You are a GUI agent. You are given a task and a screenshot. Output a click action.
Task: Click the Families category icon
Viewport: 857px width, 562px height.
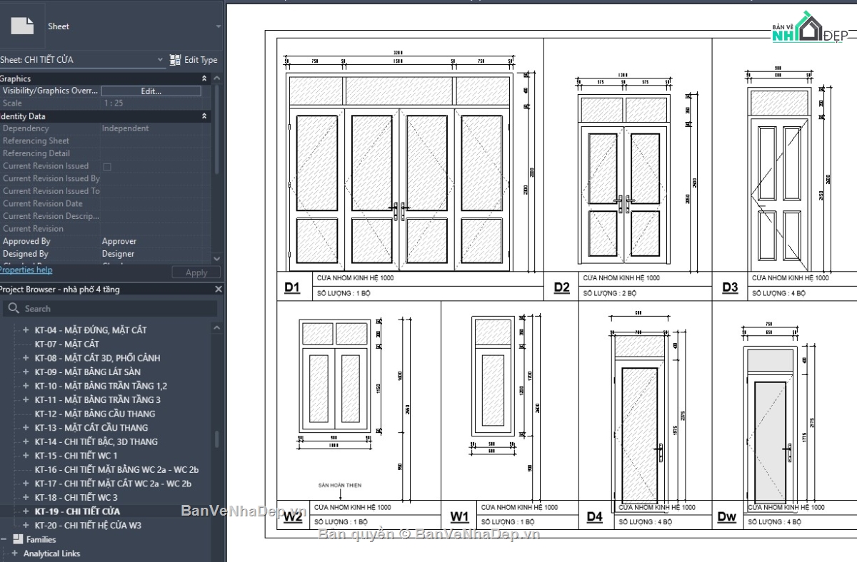tap(19, 540)
